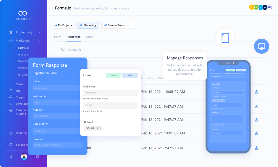
Task: Click the yellow C member avatar
Action: (252, 7)
